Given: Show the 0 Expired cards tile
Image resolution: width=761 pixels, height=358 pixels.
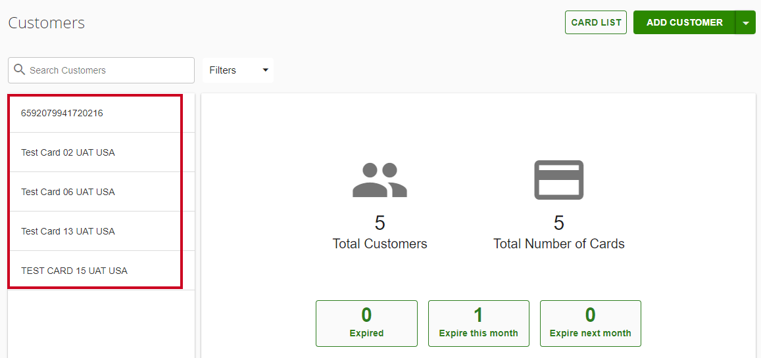Looking at the screenshot, I should pyautogui.click(x=366, y=323).
